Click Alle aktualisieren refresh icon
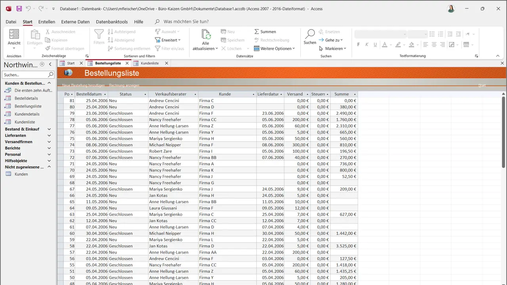The height and width of the screenshot is (285, 507). 206,34
